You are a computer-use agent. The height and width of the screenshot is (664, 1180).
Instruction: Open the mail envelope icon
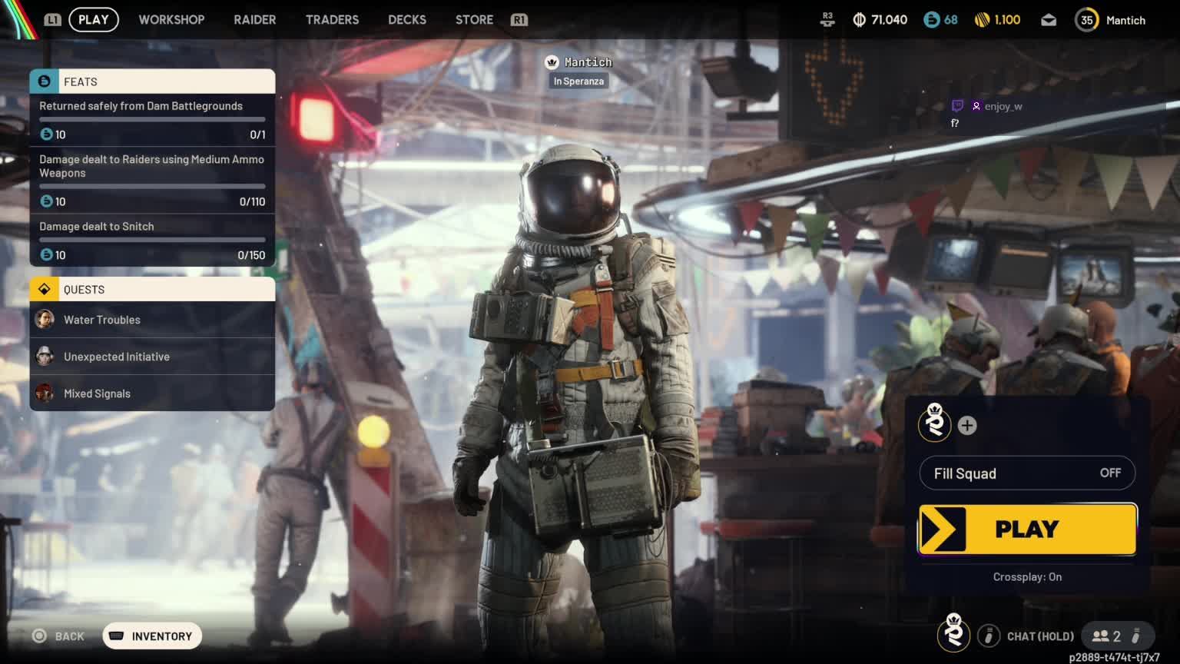pos(1049,20)
